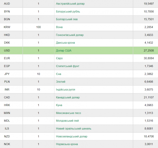
Task: Click the rate value 15,7501
Action: (x=149, y=19)
